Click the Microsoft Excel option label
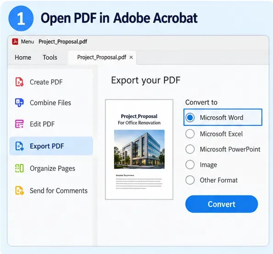The image size is (273, 254). coord(221,134)
